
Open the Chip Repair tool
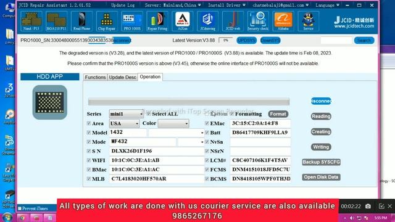[107, 21]
